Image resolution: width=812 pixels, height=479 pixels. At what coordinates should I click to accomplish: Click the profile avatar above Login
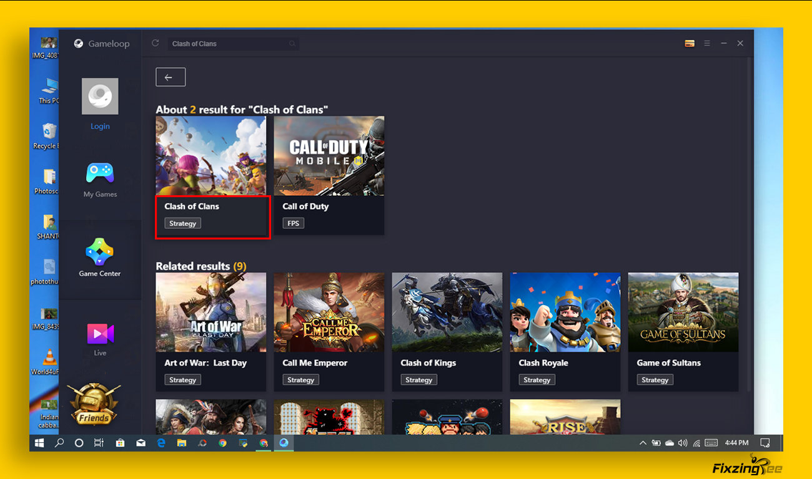[100, 96]
